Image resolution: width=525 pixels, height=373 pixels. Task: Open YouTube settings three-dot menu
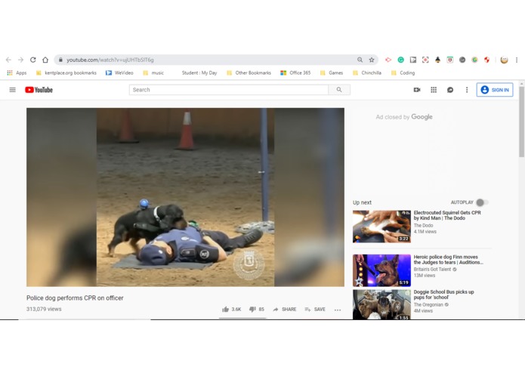pos(467,90)
